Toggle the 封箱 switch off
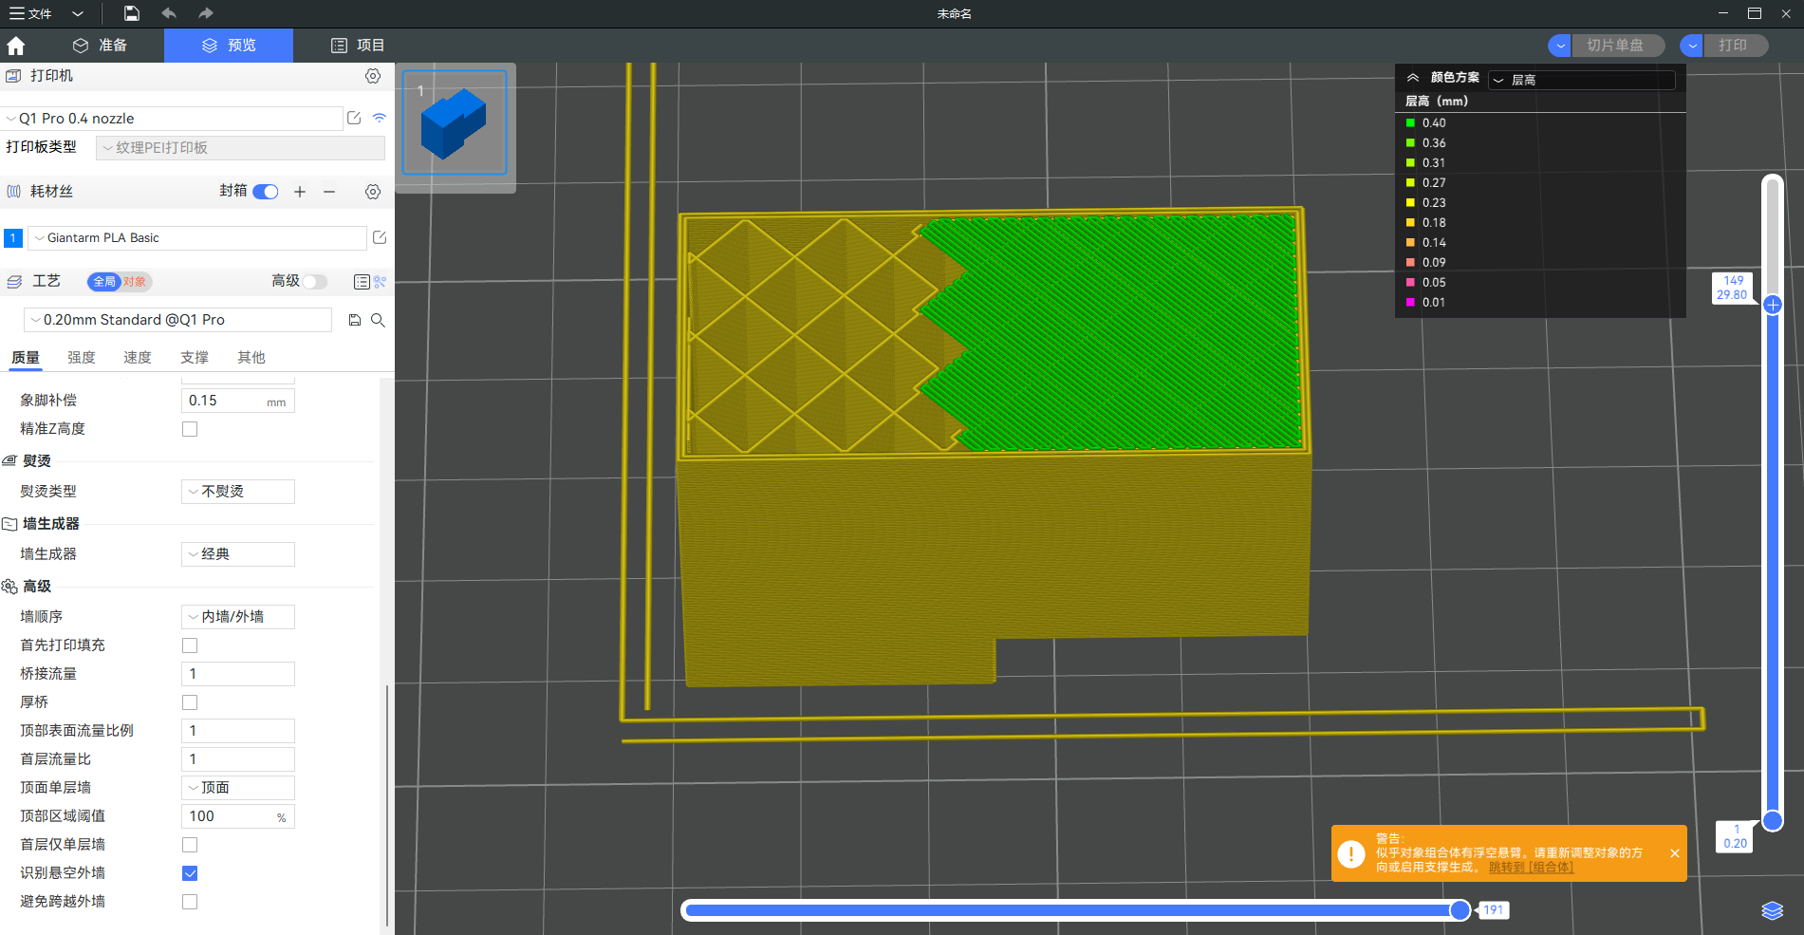This screenshot has height=935, width=1804. (266, 192)
